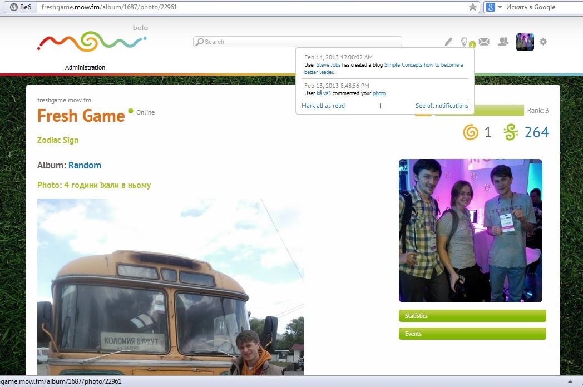Open the kå vä) user link
The width and height of the screenshot is (583, 387).
click(x=323, y=93)
